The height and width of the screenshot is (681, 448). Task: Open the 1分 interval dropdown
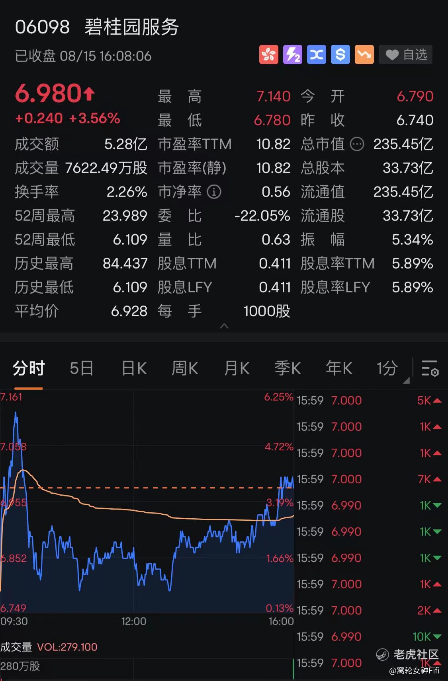click(392, 370)
